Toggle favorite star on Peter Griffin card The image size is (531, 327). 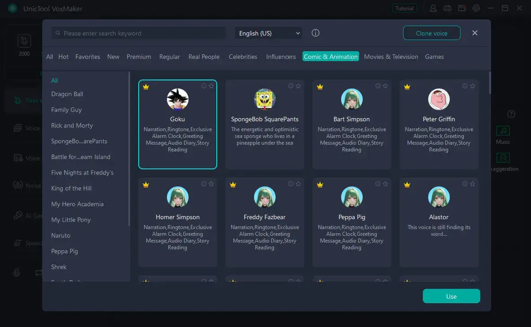(472, 86)
